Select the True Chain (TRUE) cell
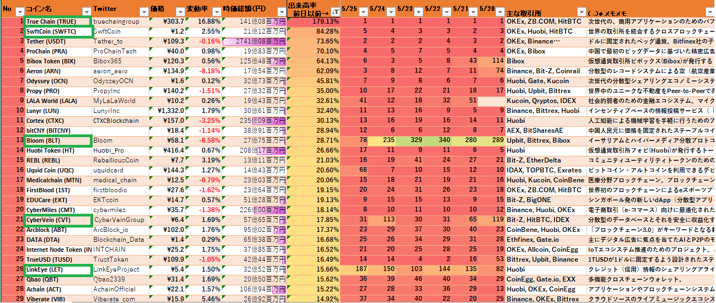This screenshot has height=303, width=716. pos(58,21)
